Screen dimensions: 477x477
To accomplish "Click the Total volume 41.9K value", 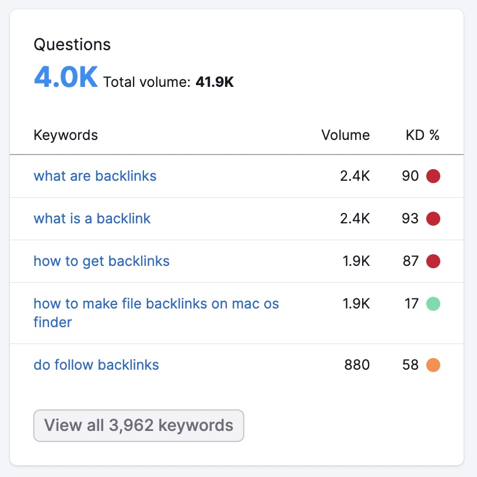I will point(215,82).
